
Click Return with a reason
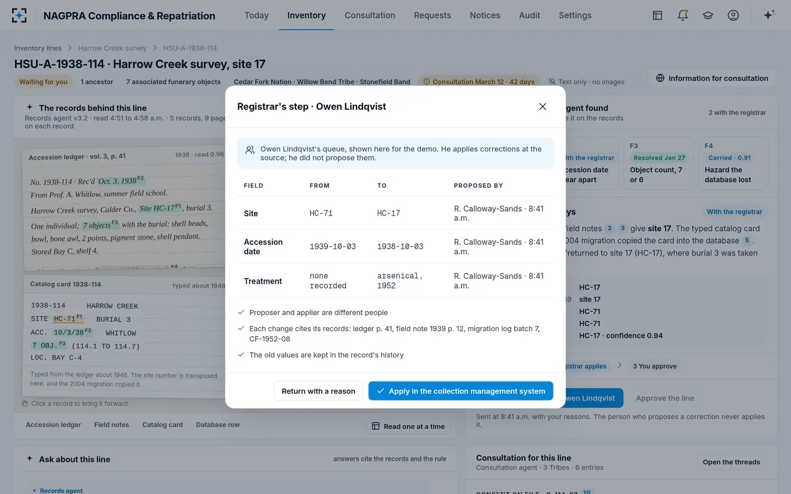coord(318,391)
